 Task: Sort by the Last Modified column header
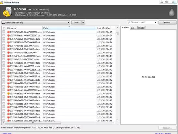[x=106, y=28]
